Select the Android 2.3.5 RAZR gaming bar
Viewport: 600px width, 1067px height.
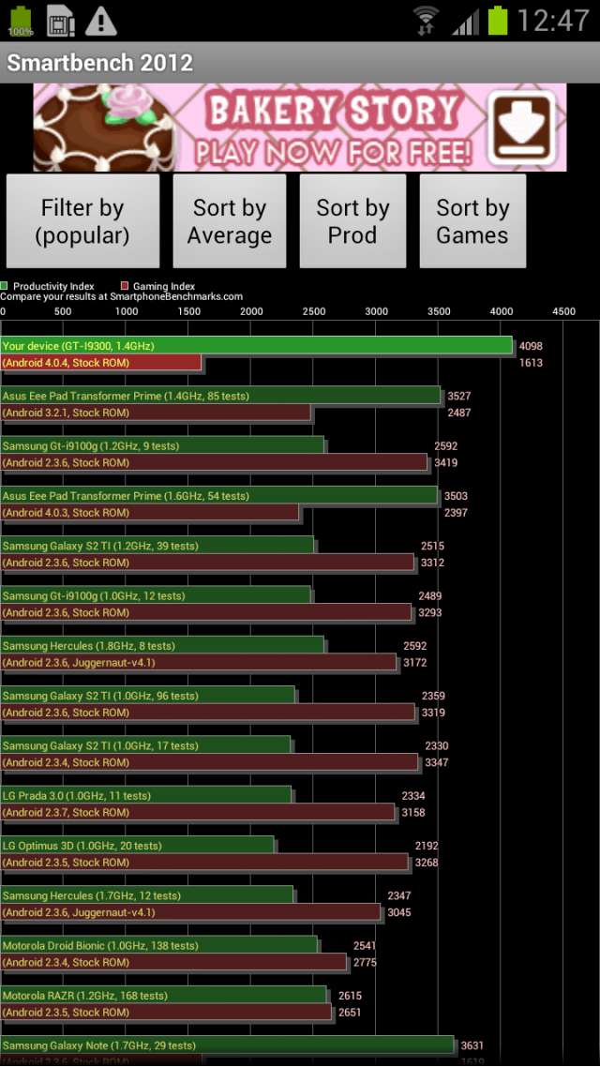[x=166, y=1013]
